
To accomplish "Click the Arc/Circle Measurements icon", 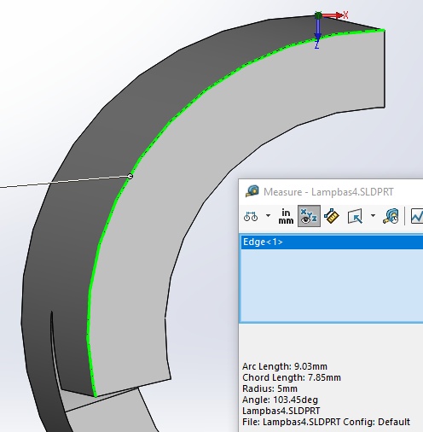I will tap(251, 216).
